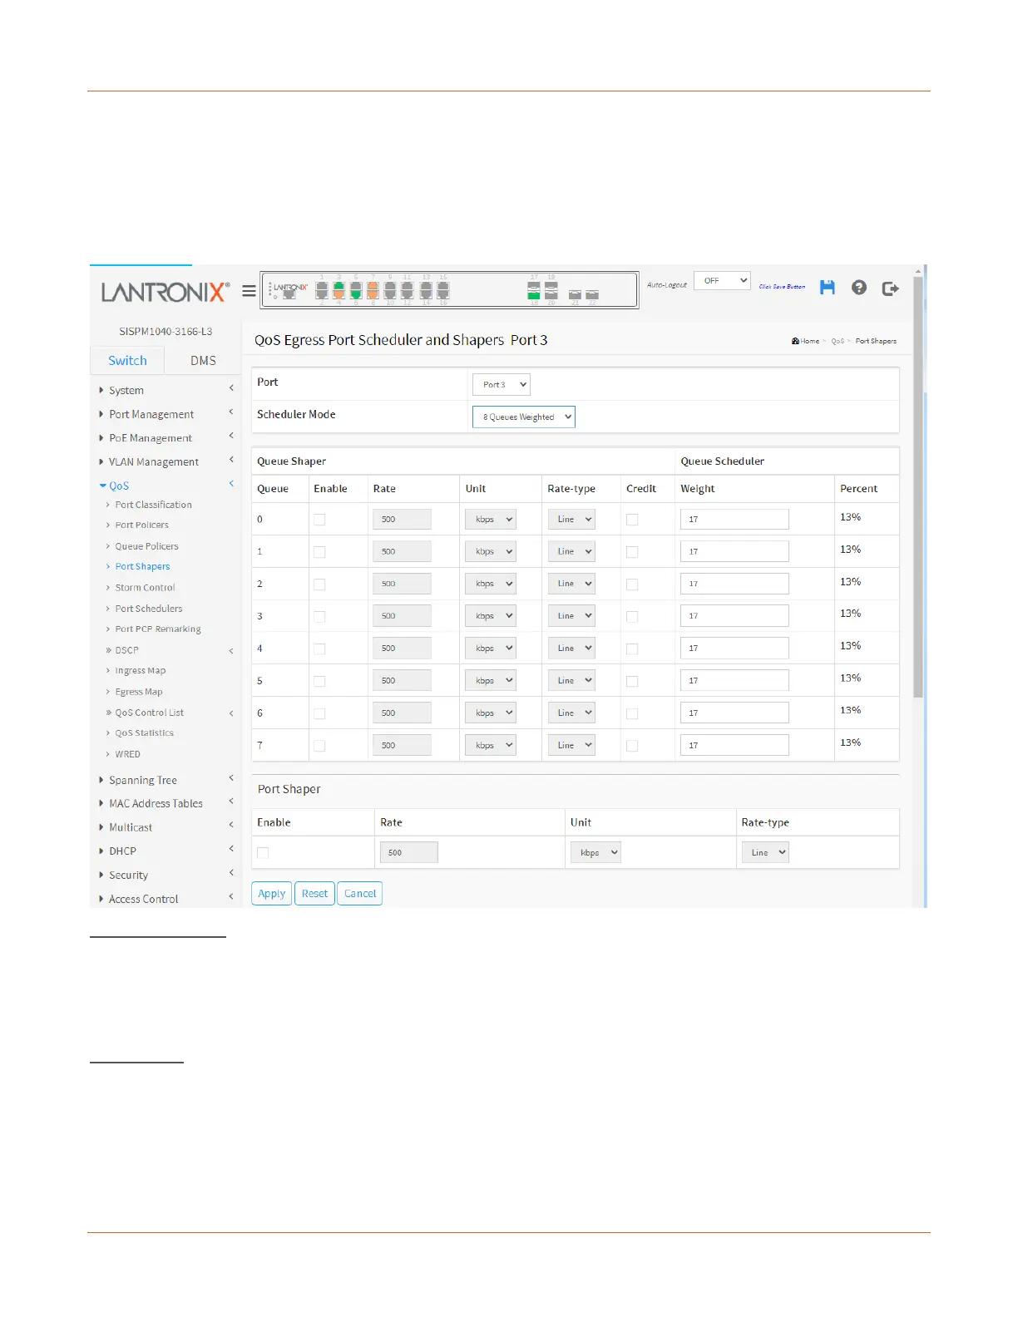Enable the Queue 0 shaper checkbox
1018x1317 pixels.
pos(319,520)
